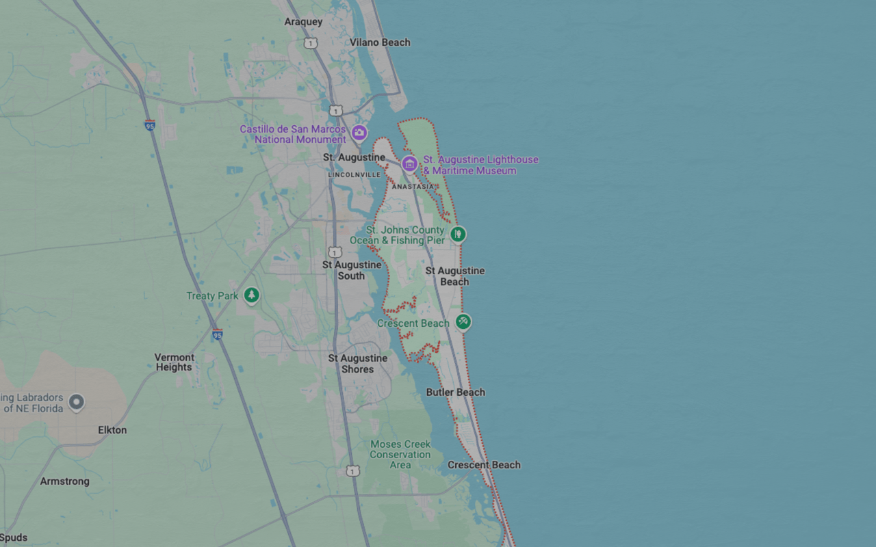Select the LINCOLNVILLE neighborhood label
Screen dimensions: 876x547
pos(355,175)
